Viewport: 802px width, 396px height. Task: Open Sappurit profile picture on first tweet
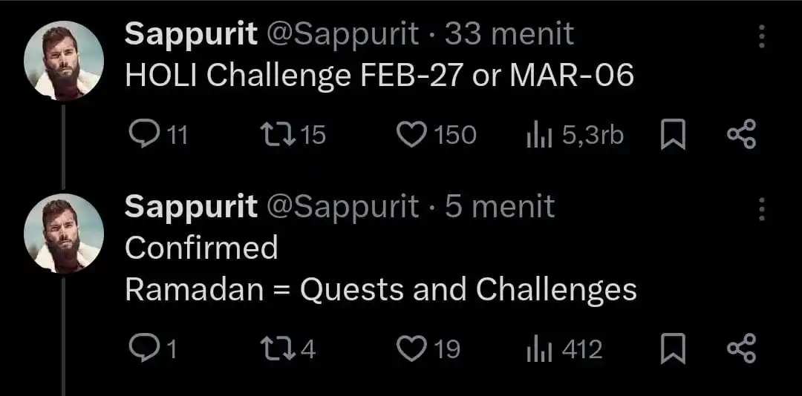tap(63, 61)
